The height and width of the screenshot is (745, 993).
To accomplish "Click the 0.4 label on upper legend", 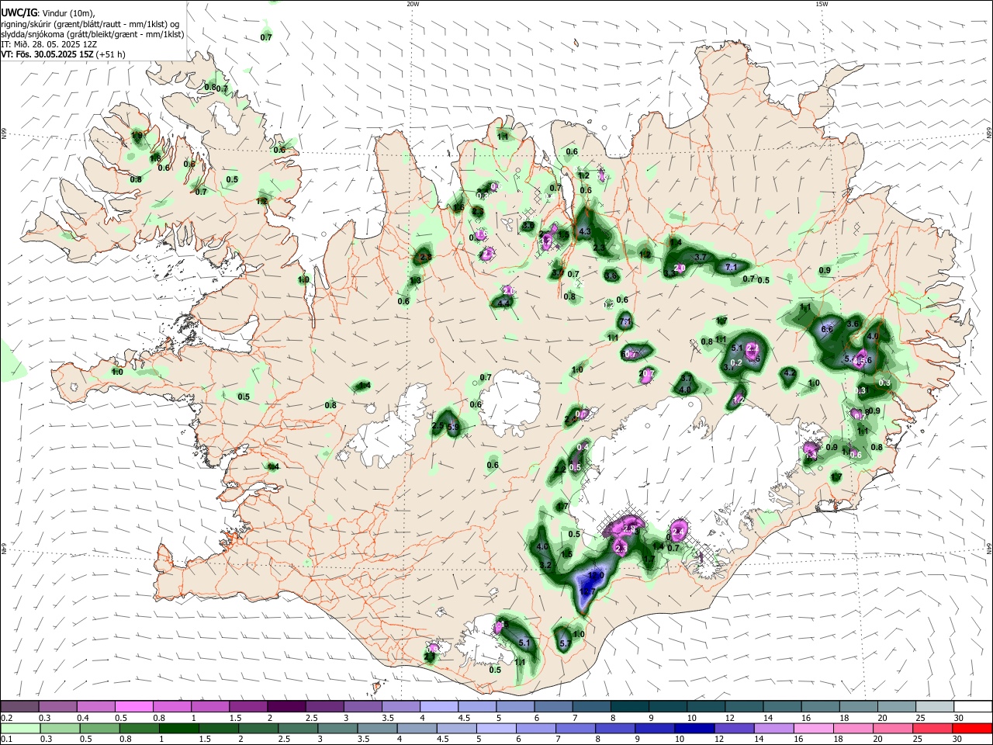I will point(82,718).
